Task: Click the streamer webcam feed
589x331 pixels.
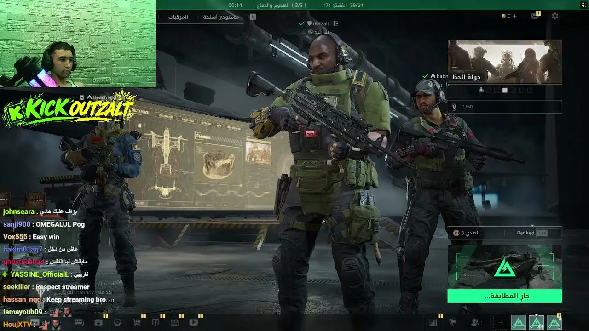Action: [78, 44]
